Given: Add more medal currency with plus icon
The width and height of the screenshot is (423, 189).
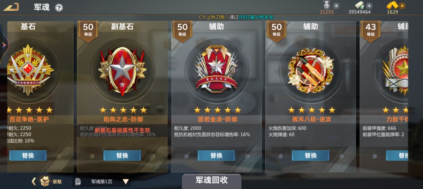Looking at the screenshot, I should tap(336, 6).
